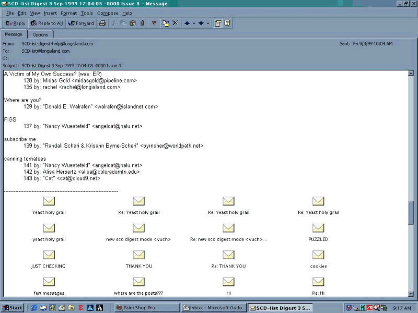The width and height of the screenshot is (418, 313).
Task: Open the PUZZLED attached message
Action: [x=318, y=228]
